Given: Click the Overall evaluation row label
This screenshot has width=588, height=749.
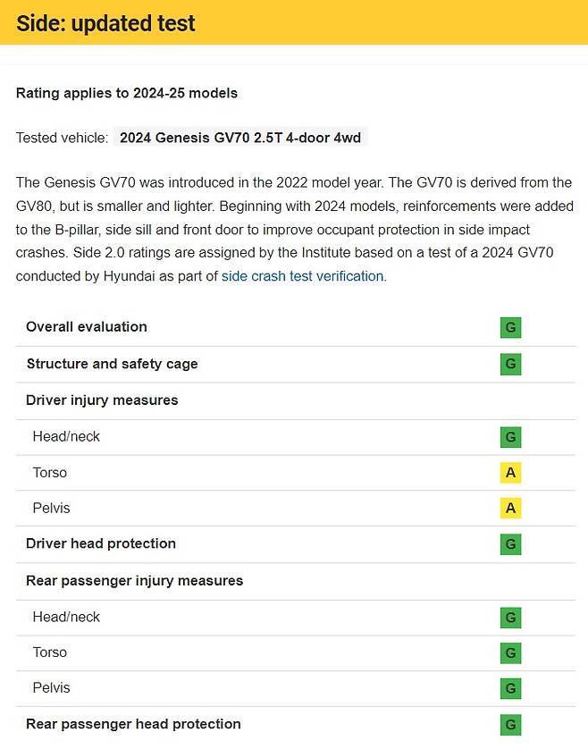Looking at the screenshot, I should [x=87, y=327].
